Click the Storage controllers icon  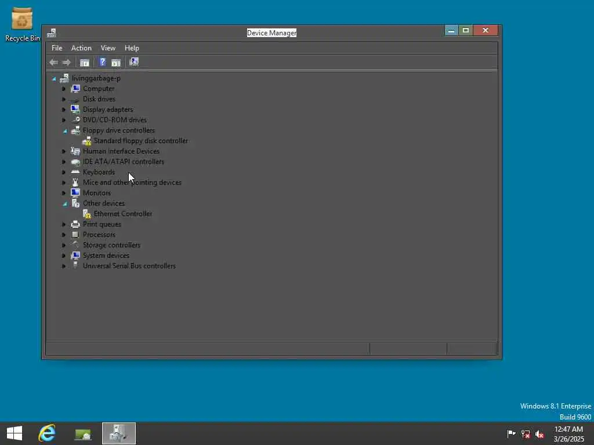[x=75, y=245]
